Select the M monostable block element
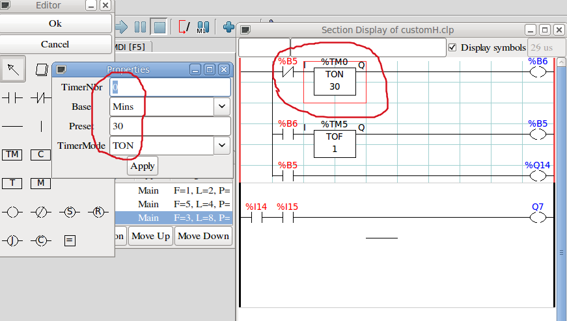 pyautogui.click(x=40, y=183)
